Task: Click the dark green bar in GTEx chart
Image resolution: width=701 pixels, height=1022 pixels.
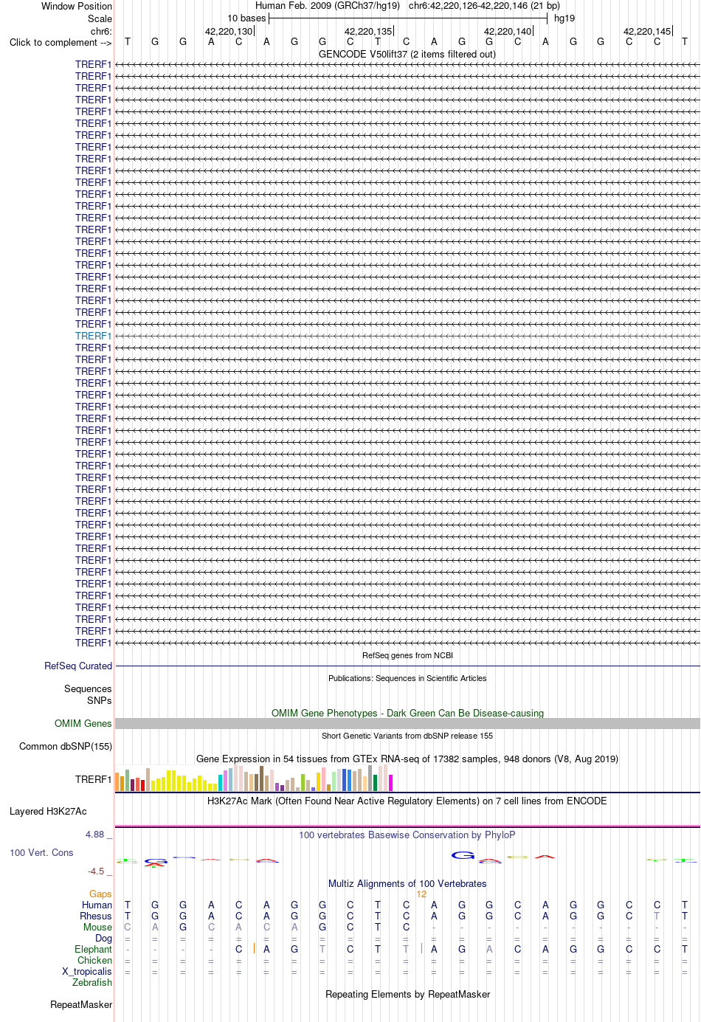Action: click(375, 783)
